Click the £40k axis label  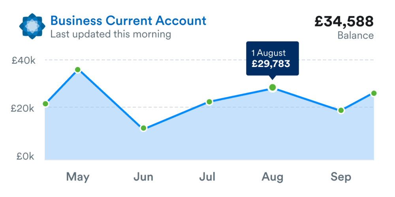(x=24, y=61)
